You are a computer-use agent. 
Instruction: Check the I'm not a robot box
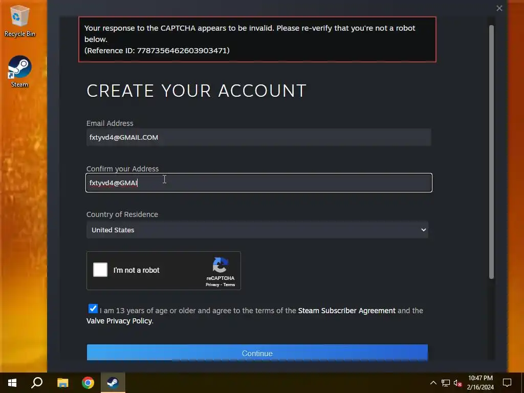100,270
